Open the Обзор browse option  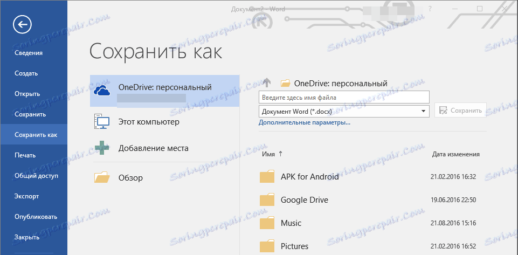click(131, 178)
